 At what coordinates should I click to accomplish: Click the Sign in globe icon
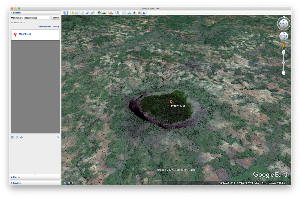(x=144, y=13)
